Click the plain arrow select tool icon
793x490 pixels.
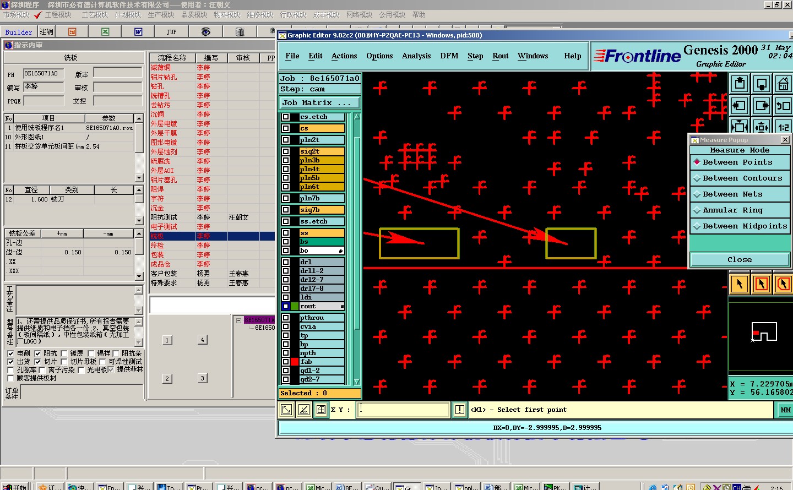point(740,284)
